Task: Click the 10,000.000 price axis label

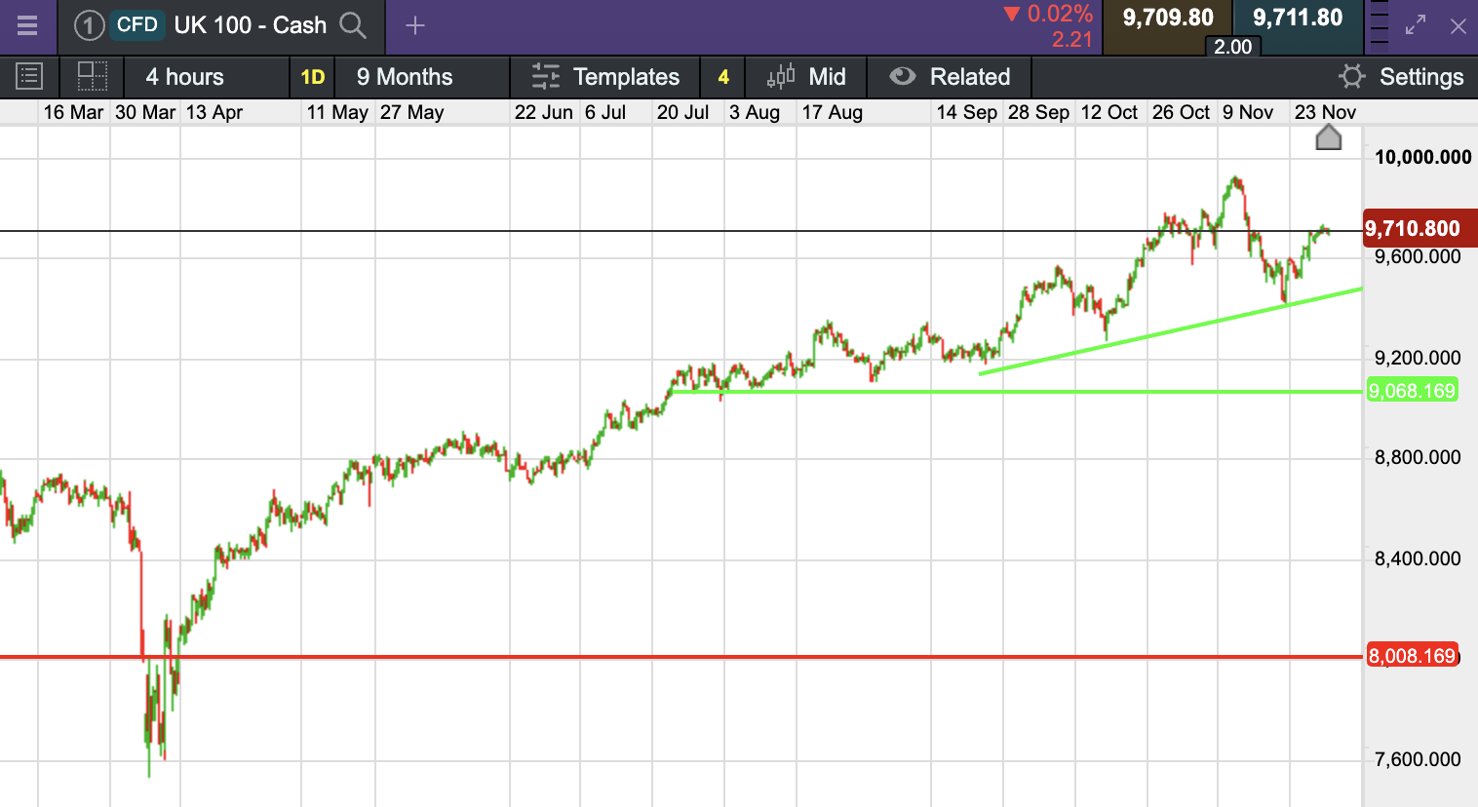Action: click(1423, 157)
